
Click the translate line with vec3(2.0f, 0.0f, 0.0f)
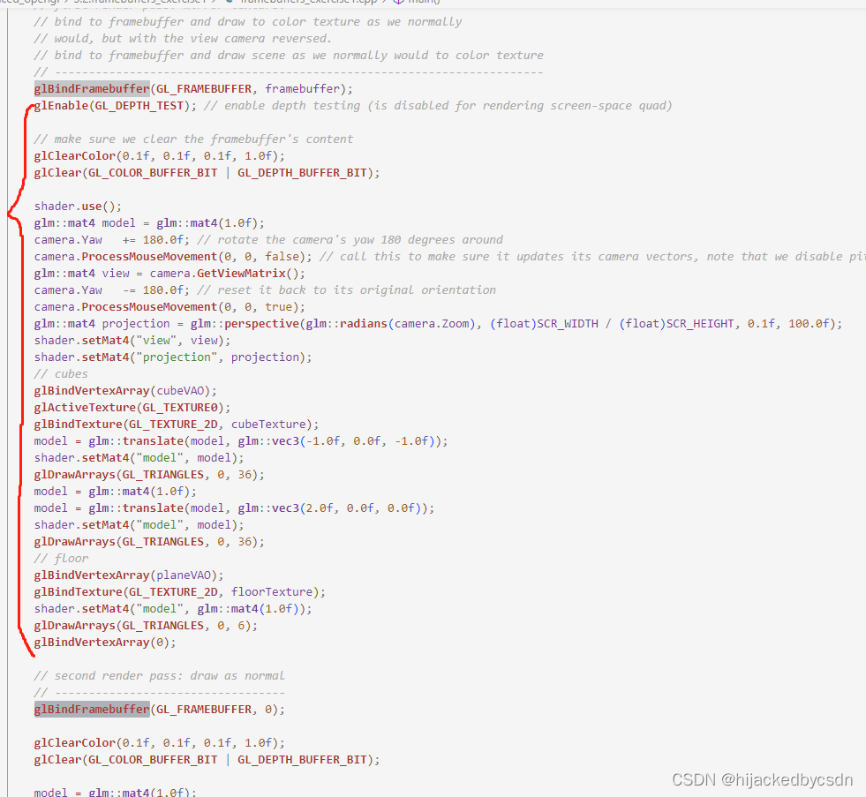234,508
